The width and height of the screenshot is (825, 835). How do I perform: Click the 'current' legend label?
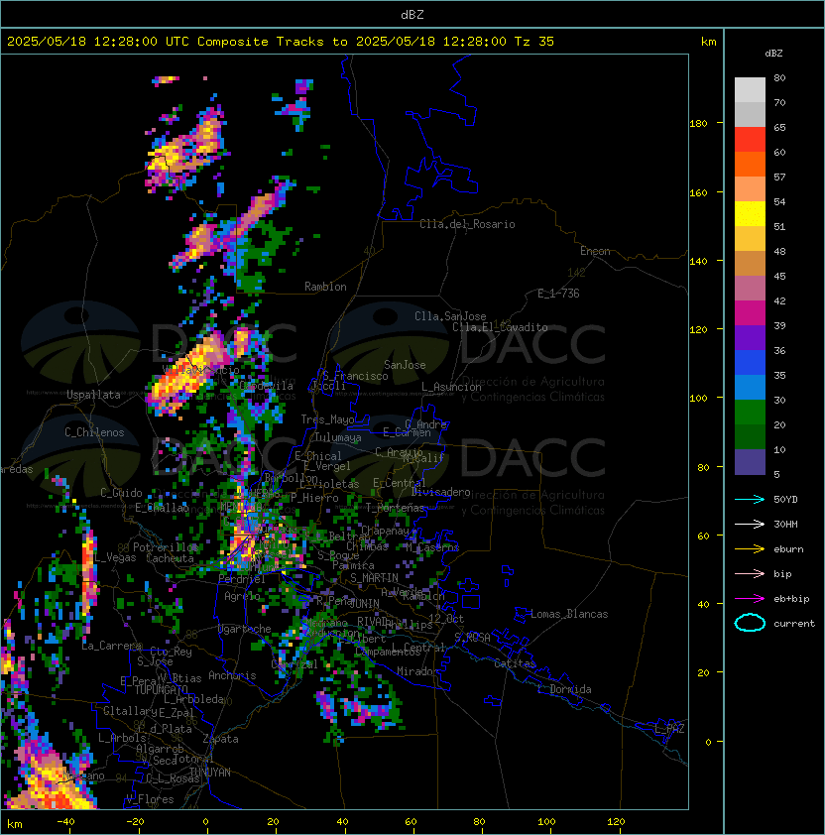[794, 624]
